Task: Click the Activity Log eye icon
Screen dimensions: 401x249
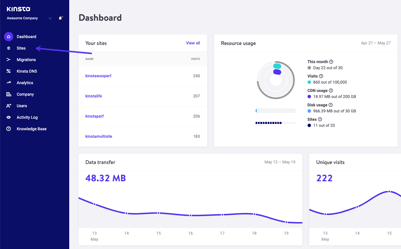Action: 9,117
